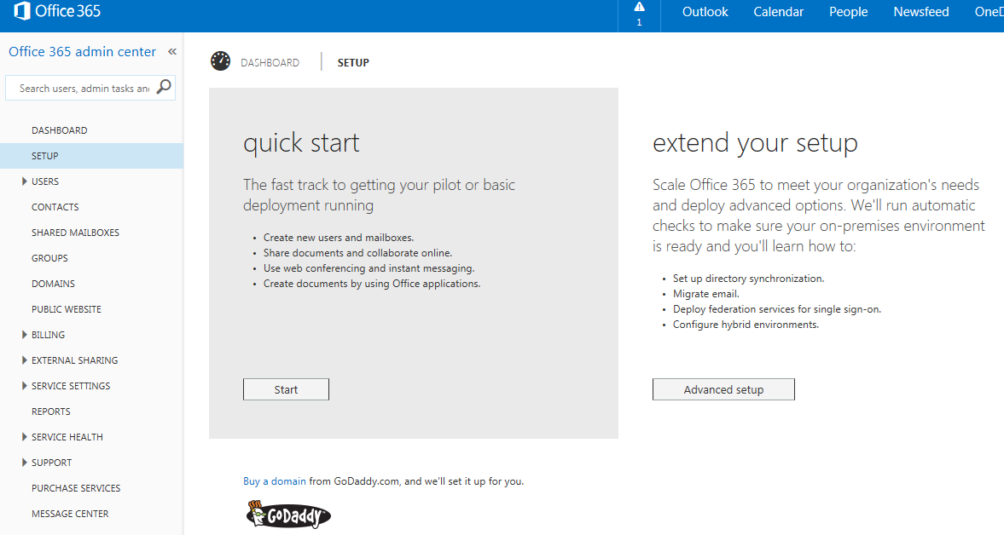Image resolution: width=1004 pixels, height=535 pixels.
Task: Go to PURCHASE SERVICES
Action: click(x=76, y=488)
